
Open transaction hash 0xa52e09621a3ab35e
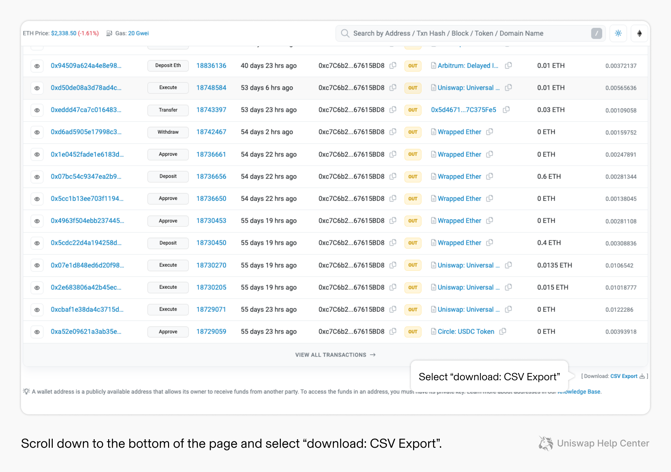pyautogui.click(x=86, y=331)
